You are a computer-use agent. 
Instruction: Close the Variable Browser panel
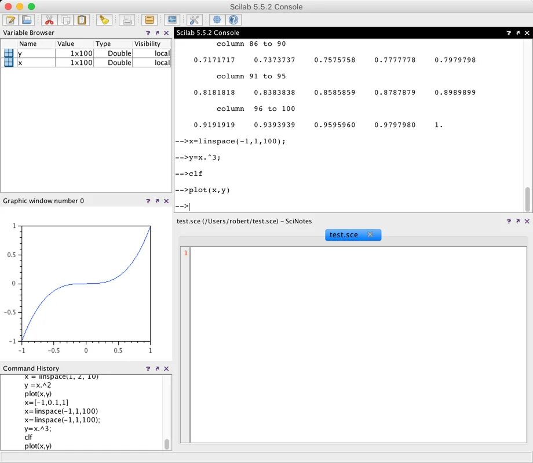pyautogui.click(x=166, y=32)
